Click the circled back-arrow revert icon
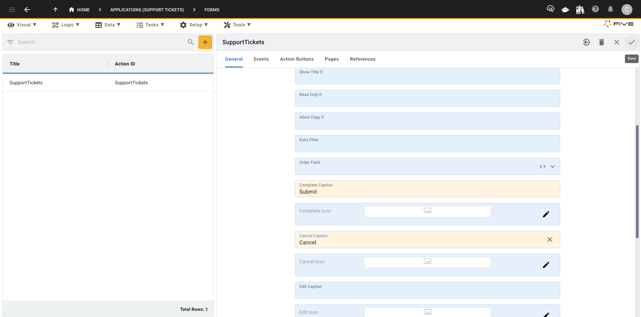 pyautogui.click(x=586, y=42)
